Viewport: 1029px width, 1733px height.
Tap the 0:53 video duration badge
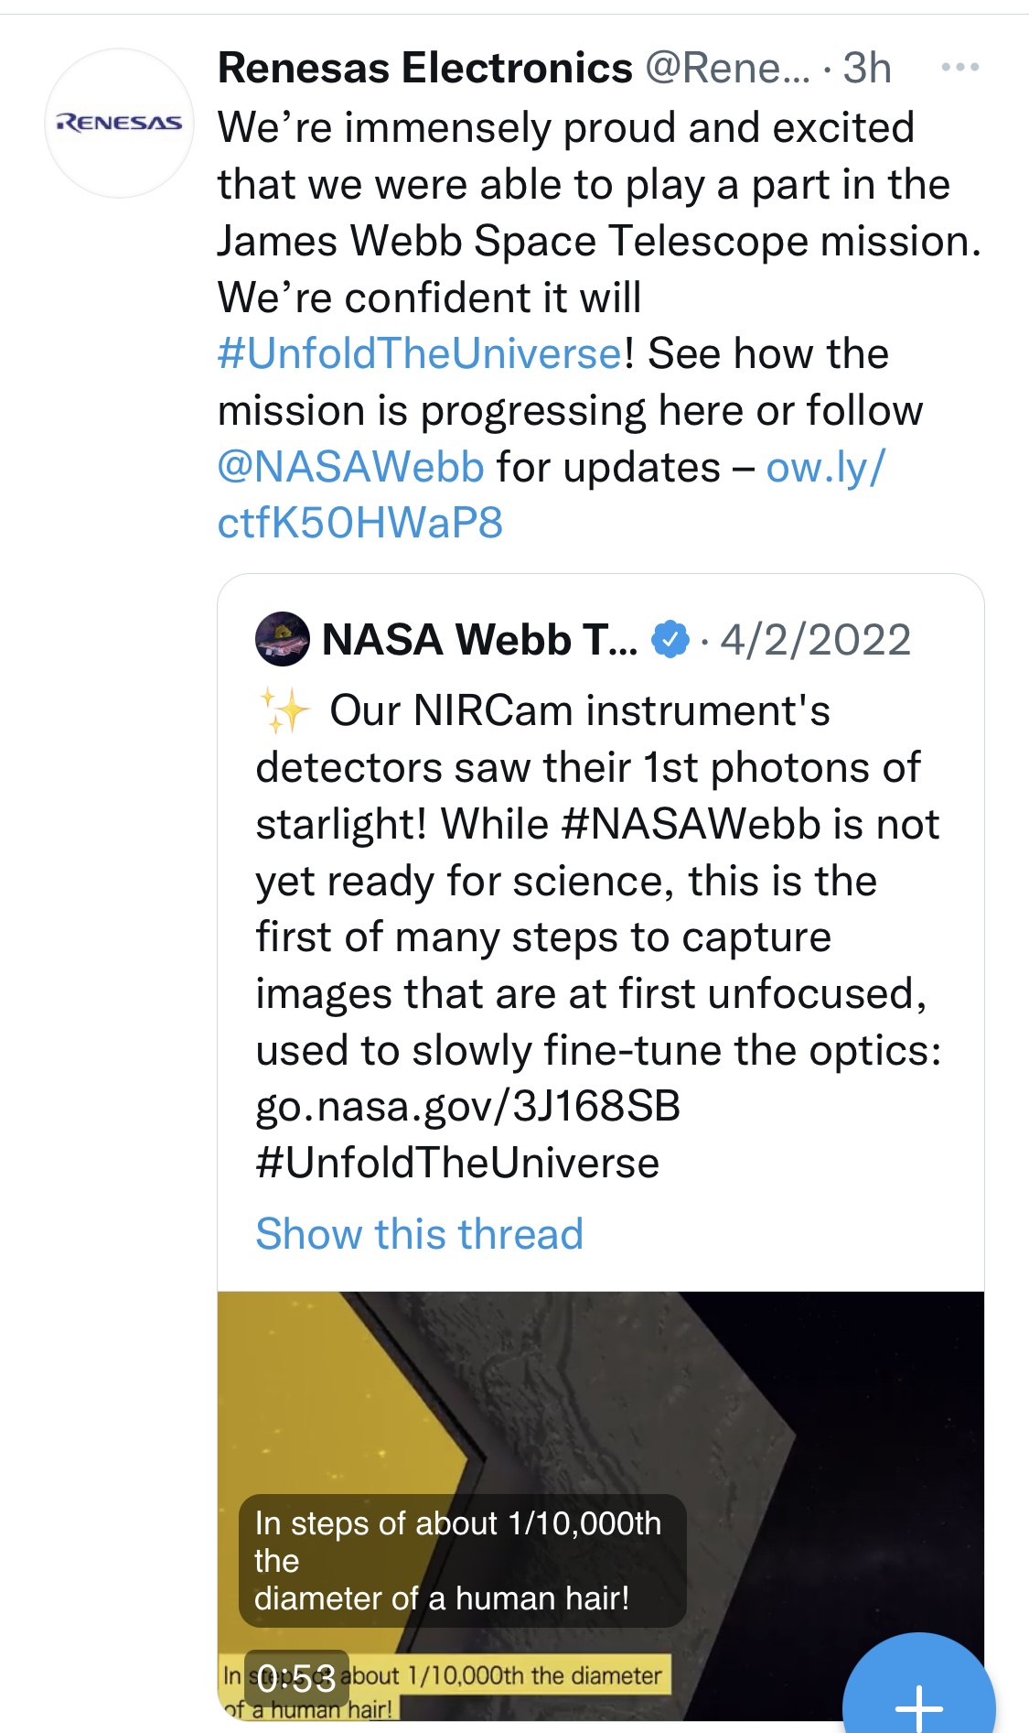pyautogui.click(x=296, y=1678)
